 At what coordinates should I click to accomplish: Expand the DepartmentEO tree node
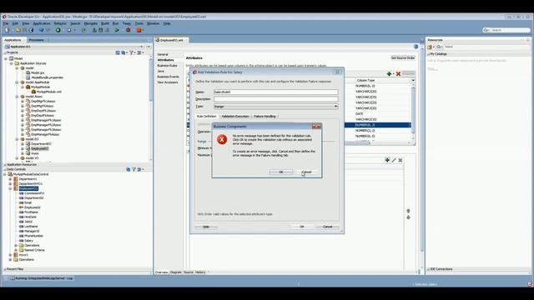click(x=23, y=144)
